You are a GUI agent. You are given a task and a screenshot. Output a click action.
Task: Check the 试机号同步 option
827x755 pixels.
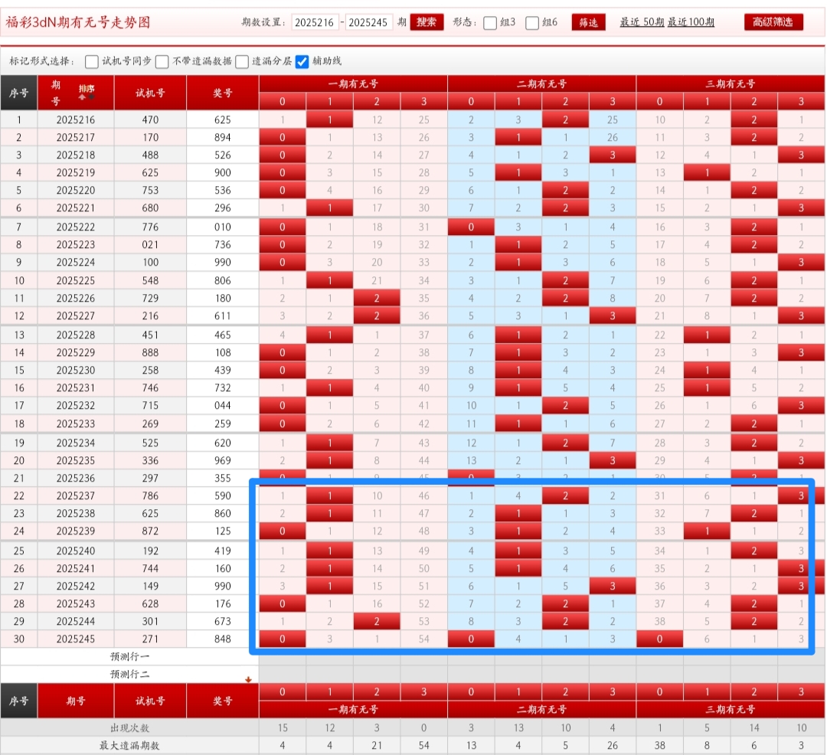pos(92,61)
